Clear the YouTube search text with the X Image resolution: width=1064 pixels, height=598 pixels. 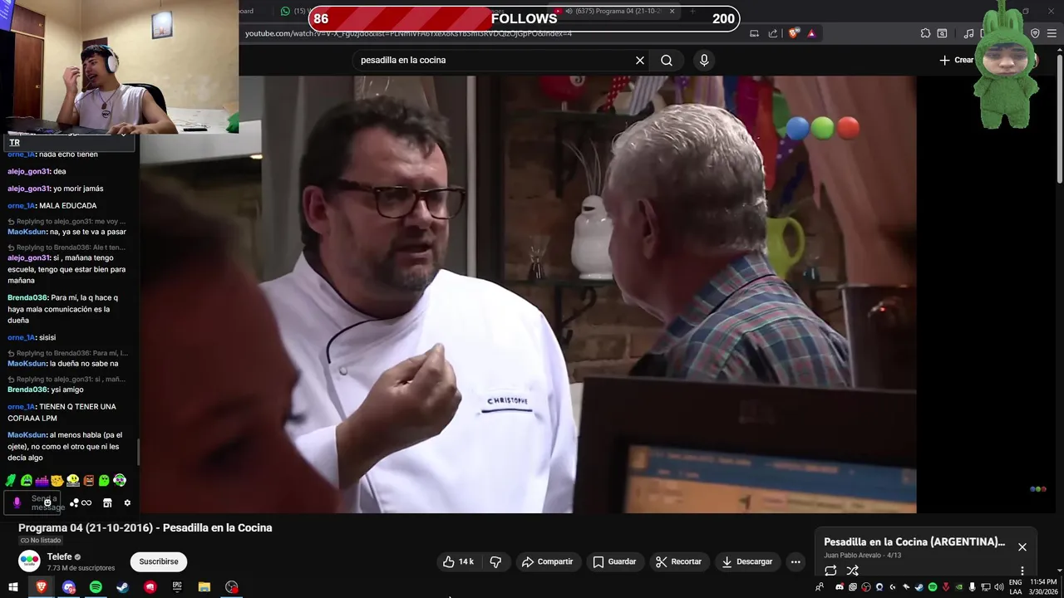[640, 61]
